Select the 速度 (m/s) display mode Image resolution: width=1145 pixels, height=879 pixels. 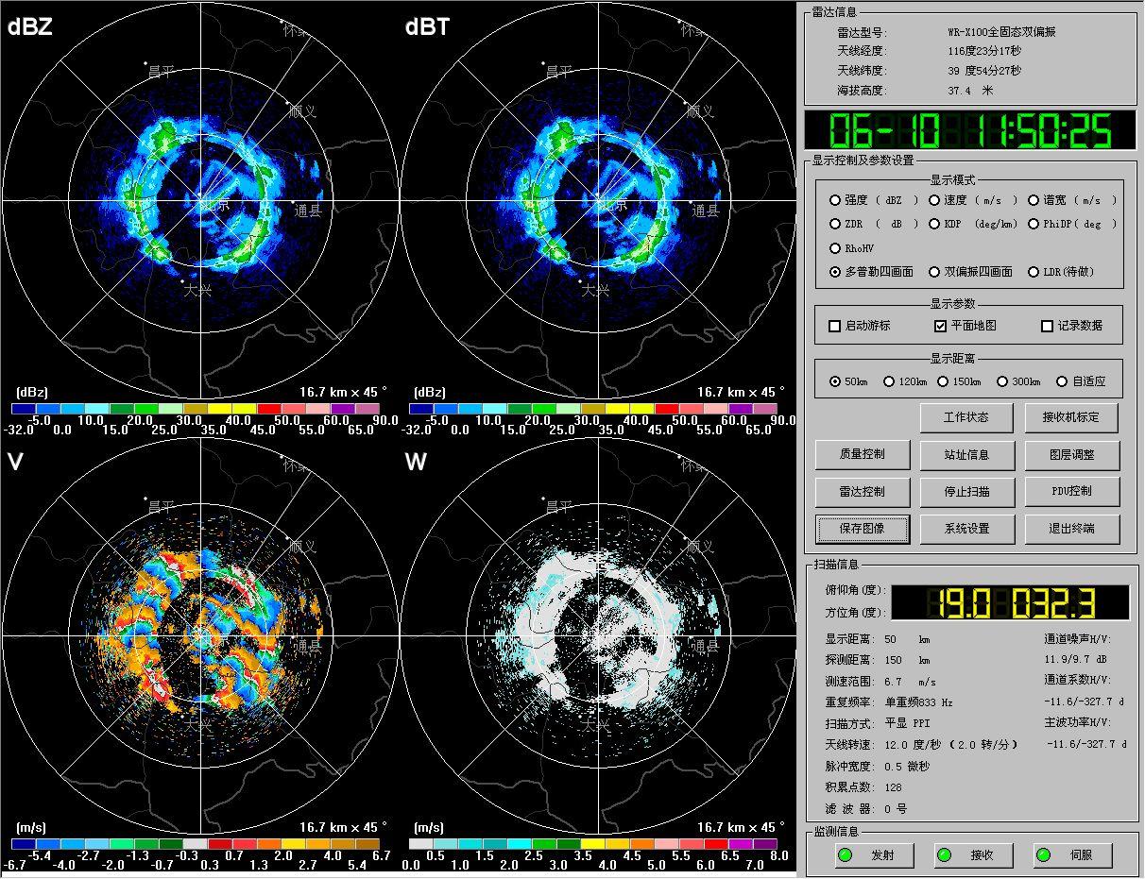click(934, 200)
